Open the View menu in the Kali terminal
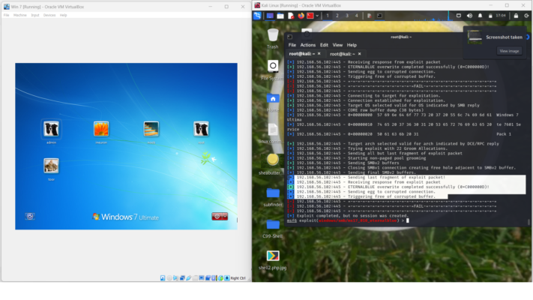This screenshot has width=533, height=300. (337, 45)
